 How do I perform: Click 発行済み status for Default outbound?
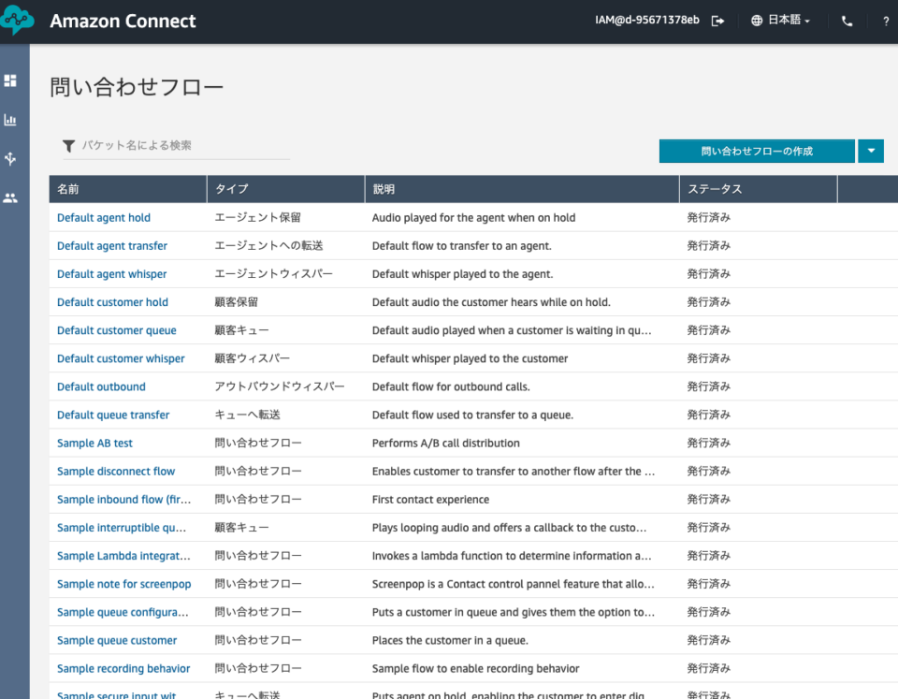709,386
